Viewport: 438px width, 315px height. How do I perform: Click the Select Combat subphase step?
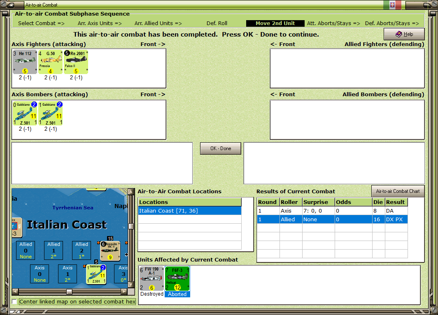click(x=41, y=23)
